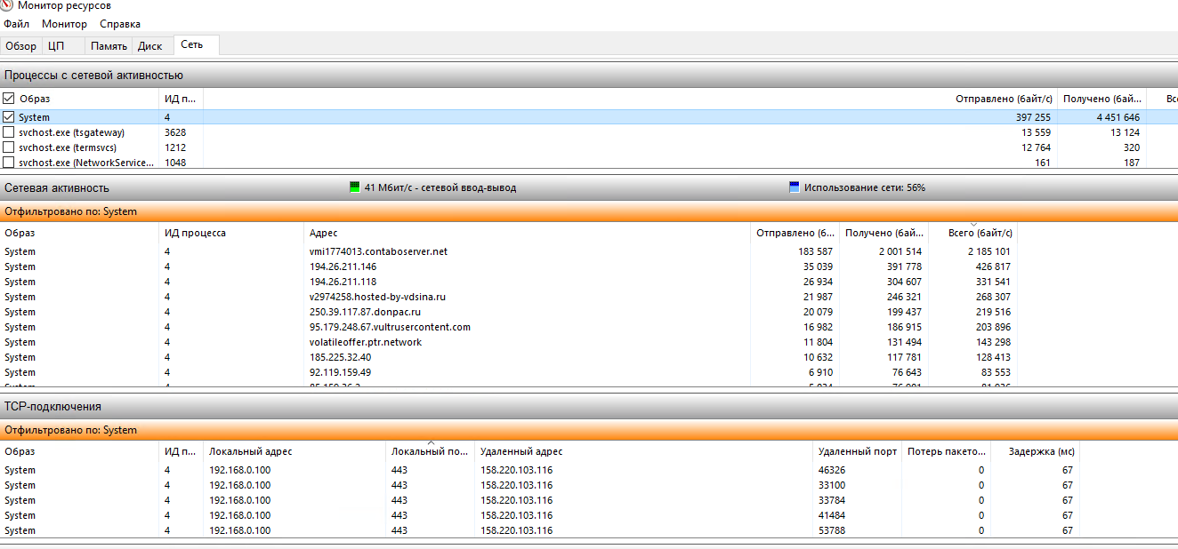Click the Resource Monitor app icon in title bar
The width and height of the screenshot is (1178, 549).
pyautogui.click(x=7, y=5)
